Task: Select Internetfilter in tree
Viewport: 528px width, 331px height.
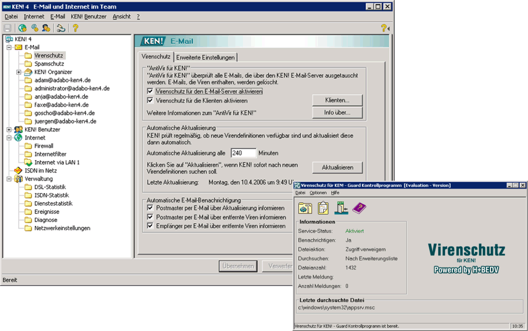Action: 50,154
